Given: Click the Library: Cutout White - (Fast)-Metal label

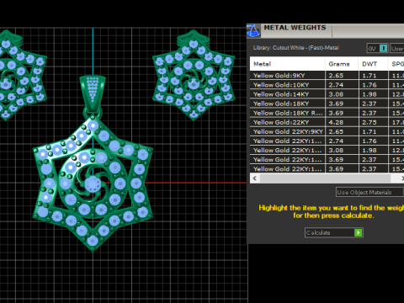Looking at the screenshot, I should point(296,48).
